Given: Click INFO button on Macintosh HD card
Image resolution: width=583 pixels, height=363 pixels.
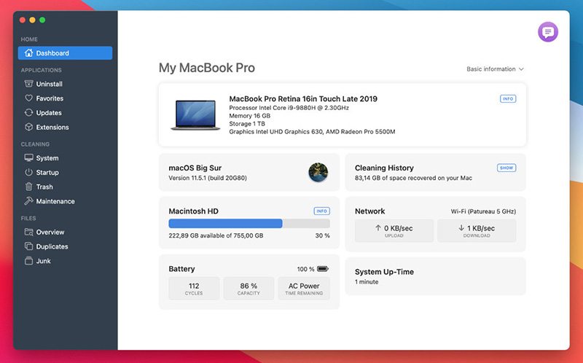Looking at the screenshot, I should [321, 211].
